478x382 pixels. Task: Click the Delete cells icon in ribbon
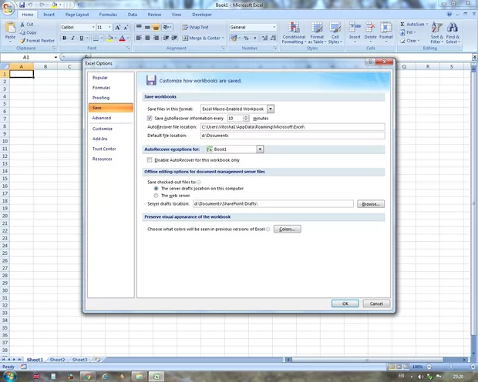[x=371, y=32]
